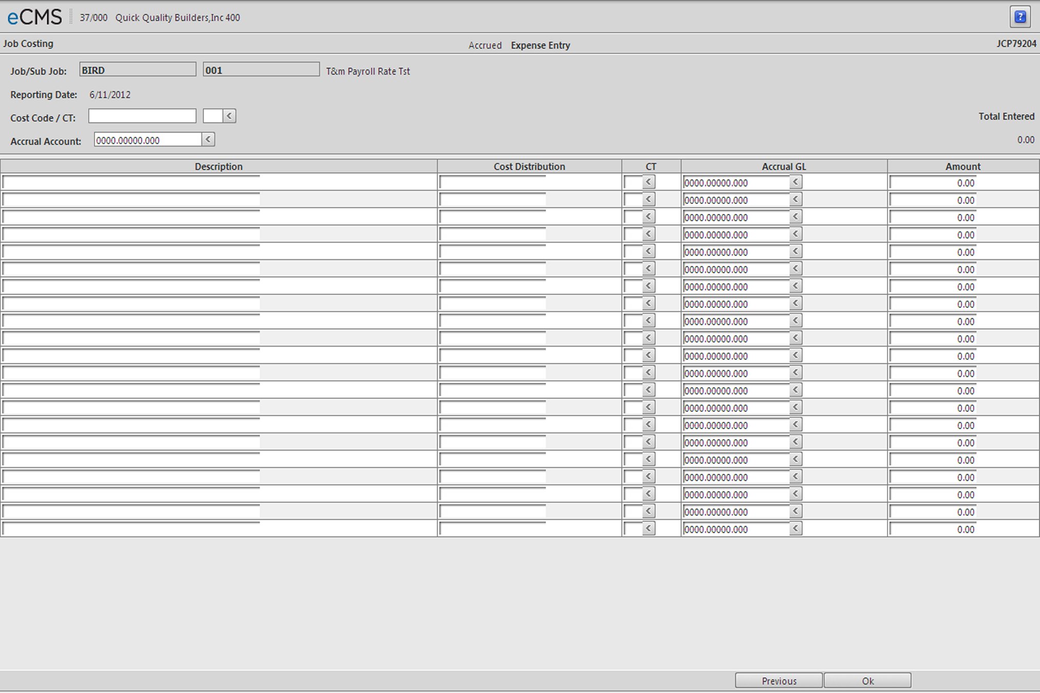The width and height of the screenshot is (1040, 693).
Task: Click second row Description field
Action: [x=131, y=200]
